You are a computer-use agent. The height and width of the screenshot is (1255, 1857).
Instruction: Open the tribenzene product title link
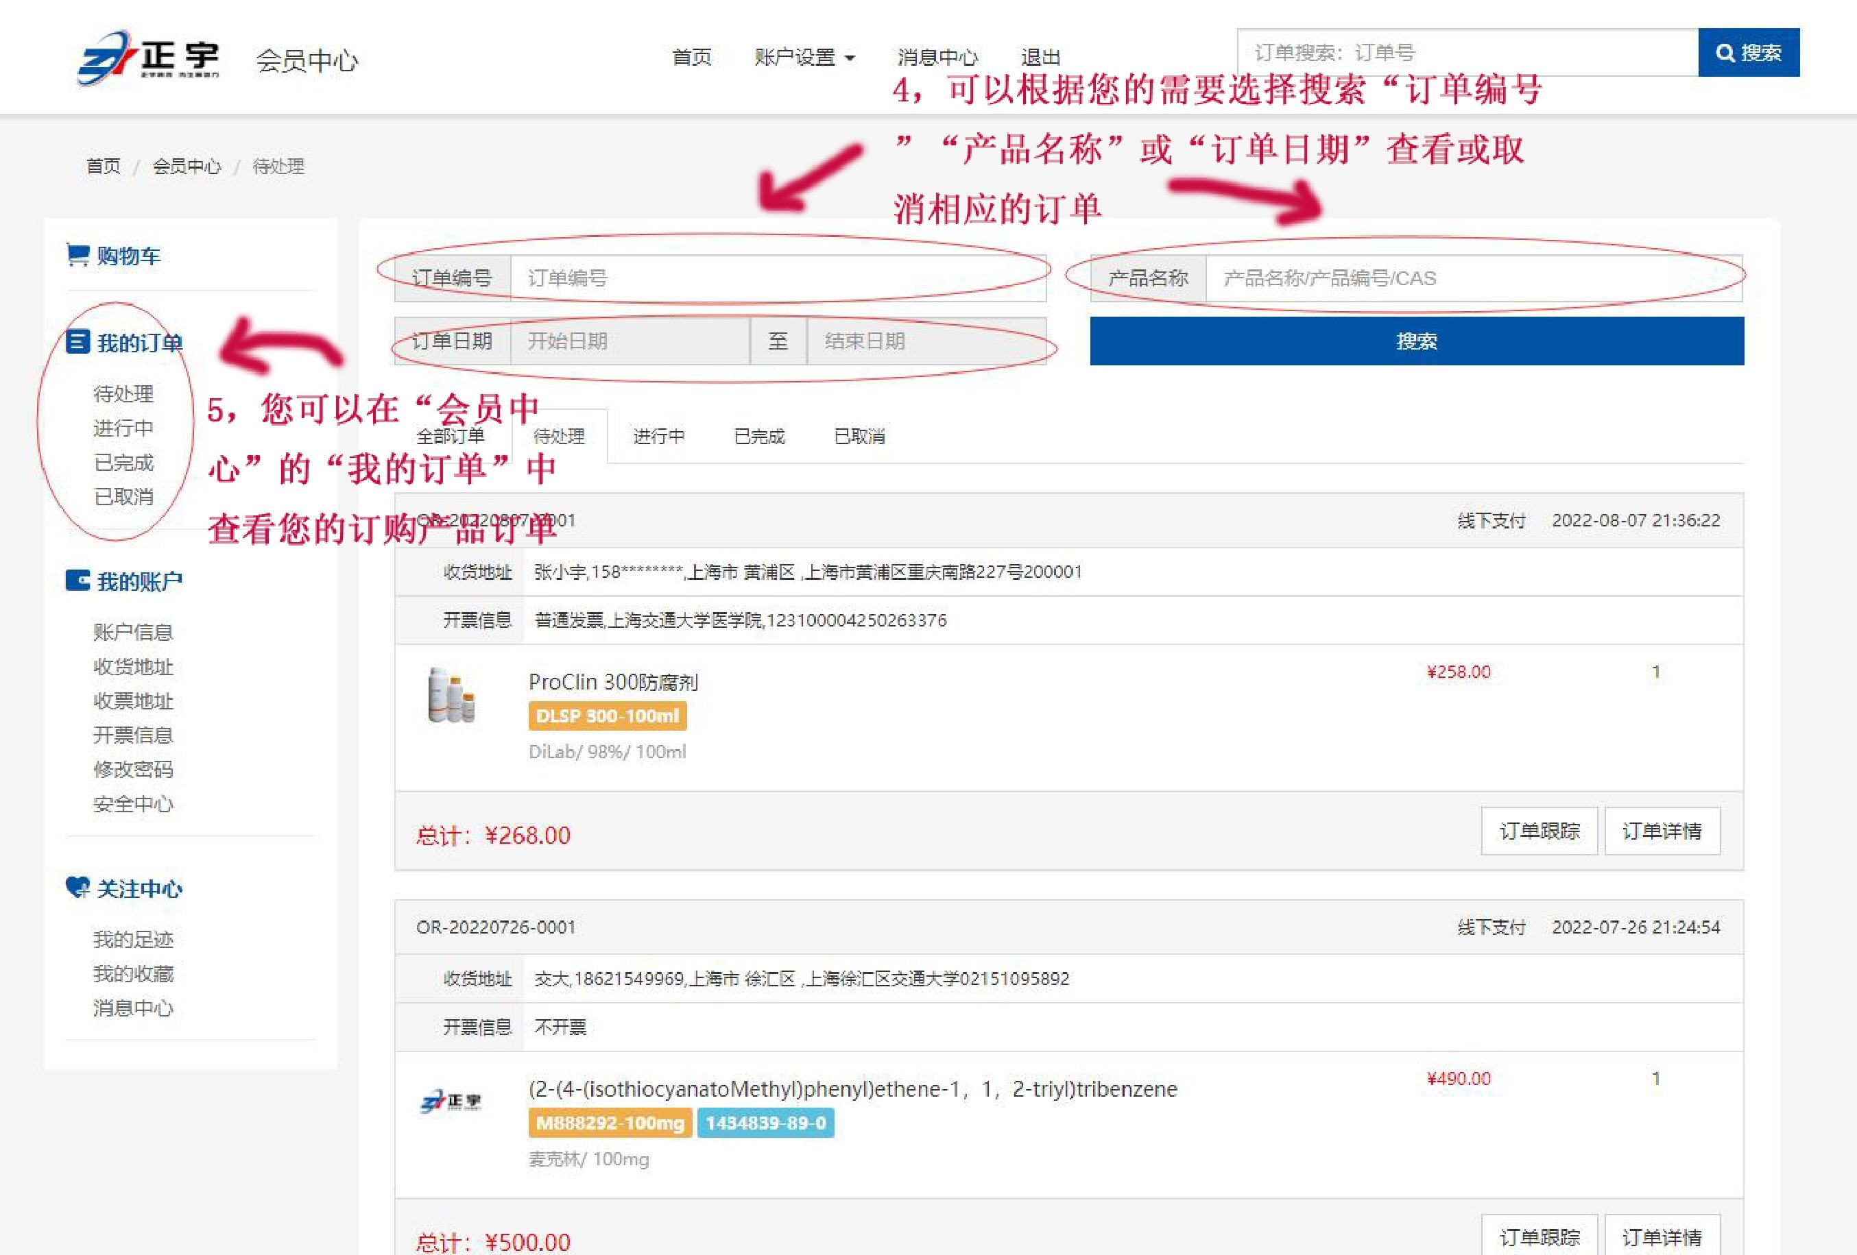click(853, 1089)
